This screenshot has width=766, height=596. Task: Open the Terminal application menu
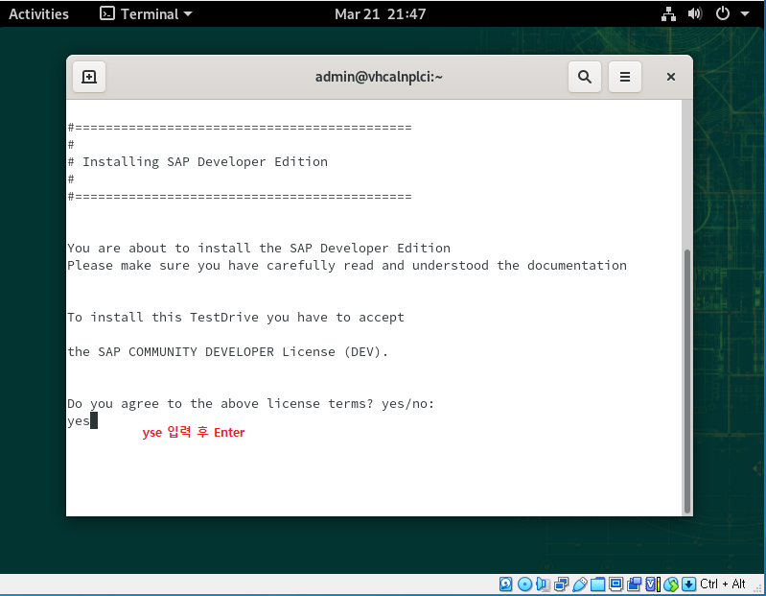coord(146,13)
